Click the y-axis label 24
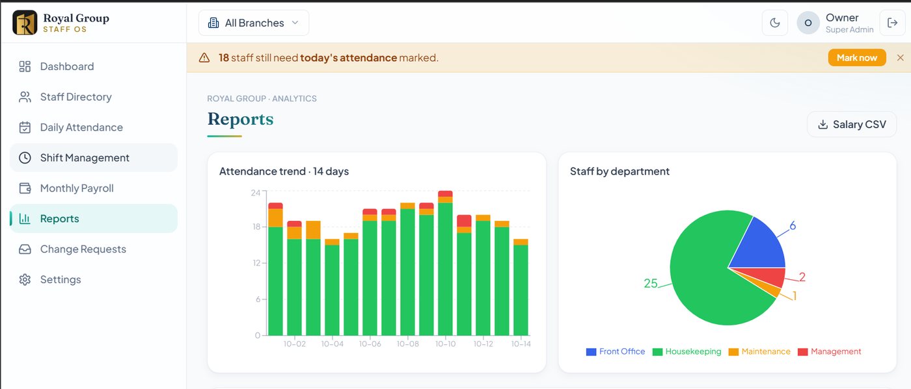The width and height of the screenshot is (911, 389). (x=255, y=193)
